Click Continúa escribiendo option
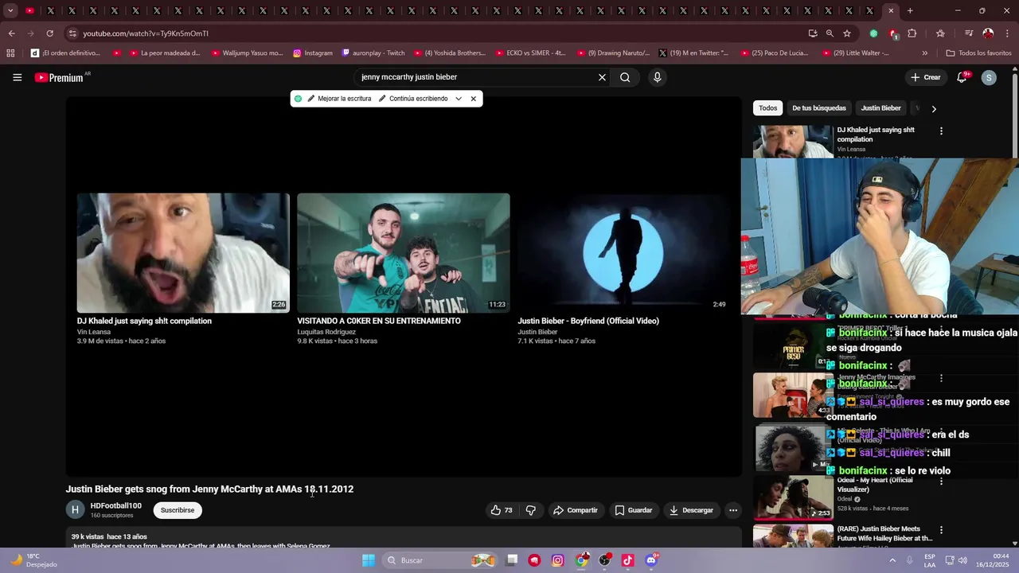The image size is (1019, 573). [413, 99]
